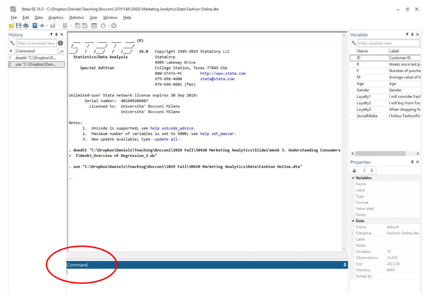
Task: Click History panel filter funnel icon
Action: [x=51, y=34]
